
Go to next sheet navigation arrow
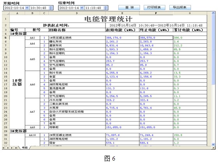click(12, 148)
